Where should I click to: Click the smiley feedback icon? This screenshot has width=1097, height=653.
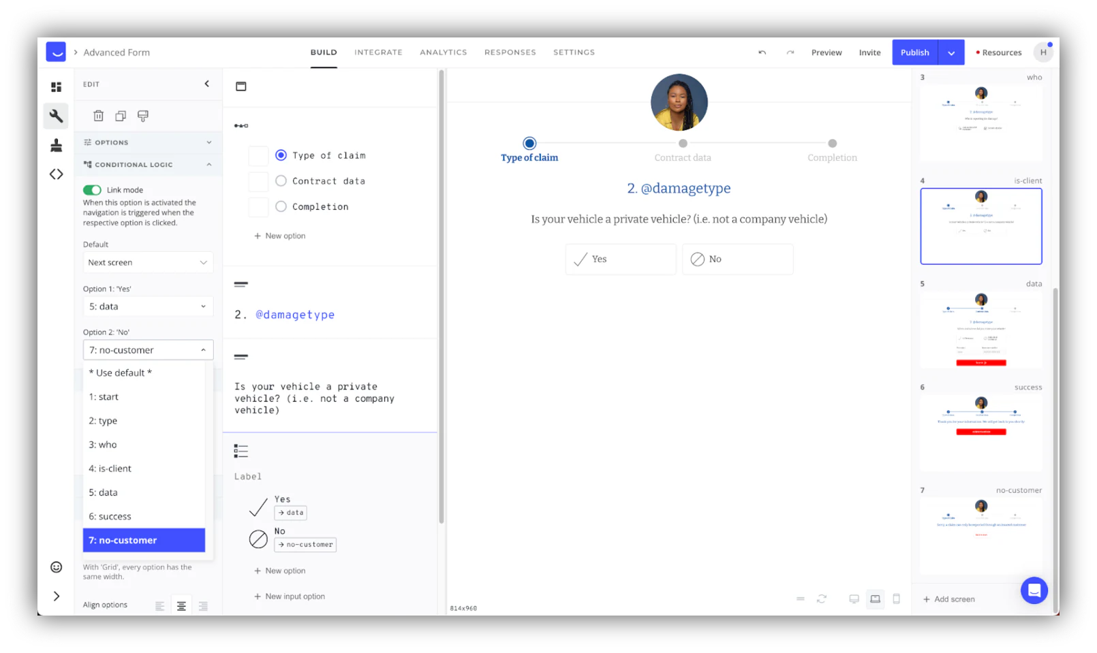pyautogui.click(x=56, y=567)
